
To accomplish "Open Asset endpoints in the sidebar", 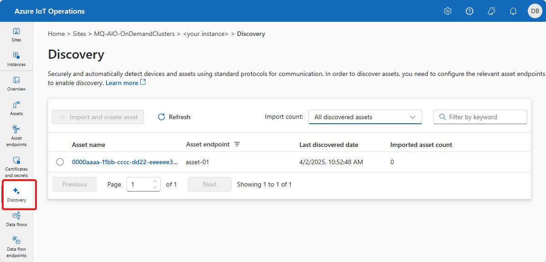I will pos(16,136).
